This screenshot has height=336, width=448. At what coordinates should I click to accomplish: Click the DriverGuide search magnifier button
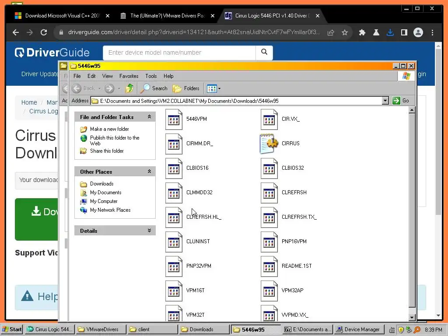264,52
